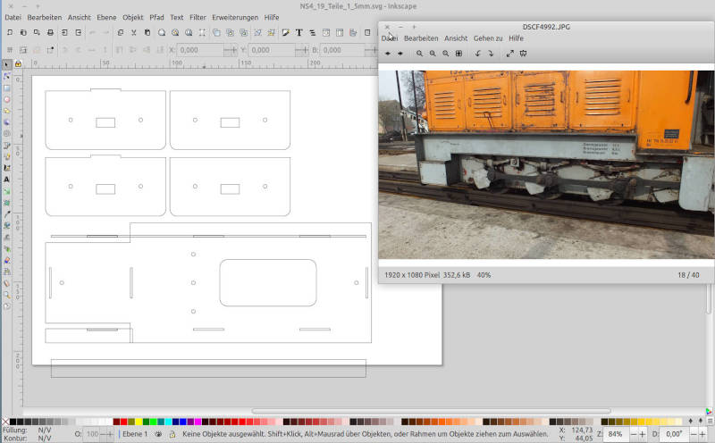This screenshot has height=443, width=715.
Task: Open the Align and Distribute icon
Action: pos(353,33)
